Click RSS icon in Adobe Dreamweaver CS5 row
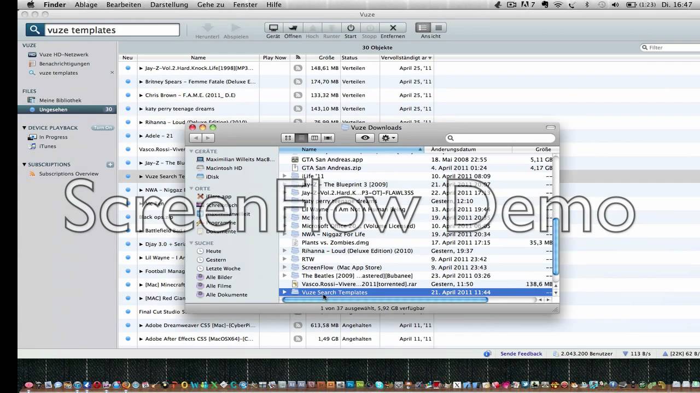Viewport: 700px width, 393px height. [298, 325]
